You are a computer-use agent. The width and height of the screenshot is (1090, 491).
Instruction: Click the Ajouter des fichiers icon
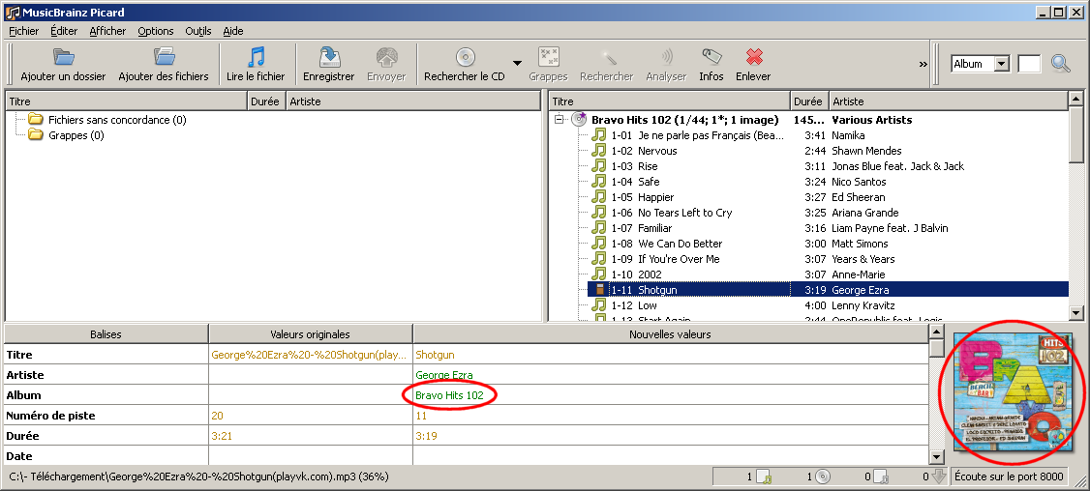tap(164, 57)
